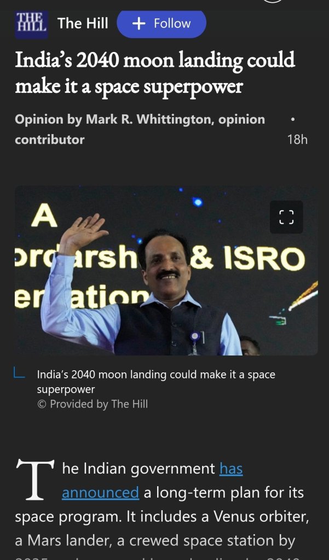This screenshot has width=329, height=560.
Task: Click the caption corner bracket icon
Action: tap(20, 375)
